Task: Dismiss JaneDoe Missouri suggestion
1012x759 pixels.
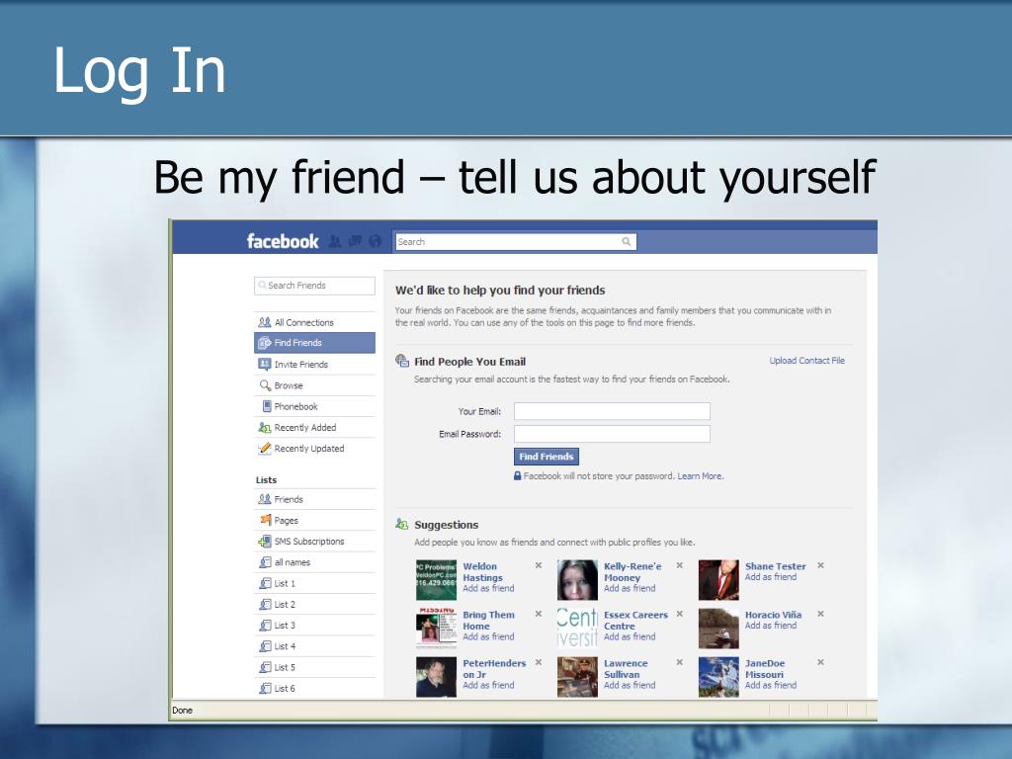Action: tap(821, 662)
